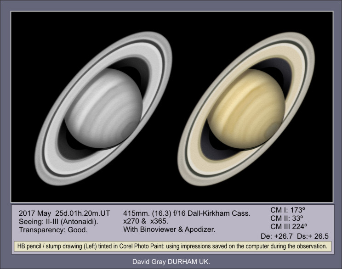The image size is (342, 269).
Task: Click the grayscale pencil Saturn drawing
Action: coord(103,108)
